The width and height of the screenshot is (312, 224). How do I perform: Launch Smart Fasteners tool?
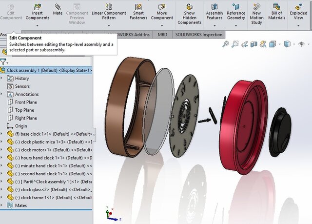pyautogui.click(x=138, y=12)
